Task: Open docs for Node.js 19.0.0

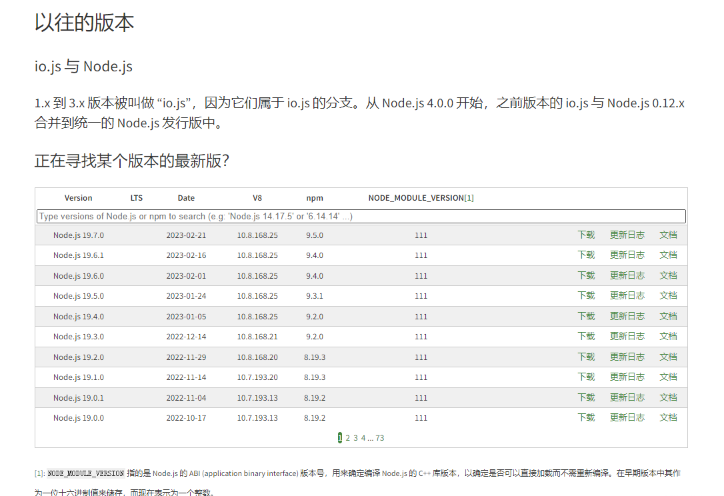Action: (x=668, y=417)
